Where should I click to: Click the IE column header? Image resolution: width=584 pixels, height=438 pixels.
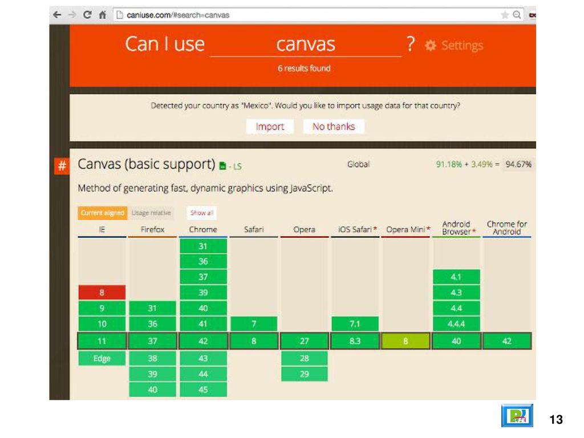[102, 229]
